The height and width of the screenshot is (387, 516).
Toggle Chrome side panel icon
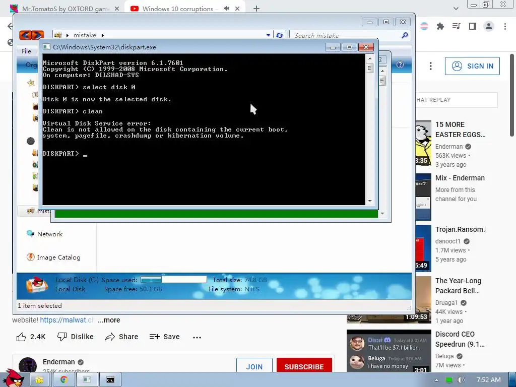click(x=473, y=26)
